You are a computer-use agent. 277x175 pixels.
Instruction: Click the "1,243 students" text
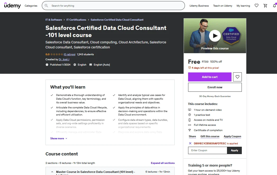point(85,54)
